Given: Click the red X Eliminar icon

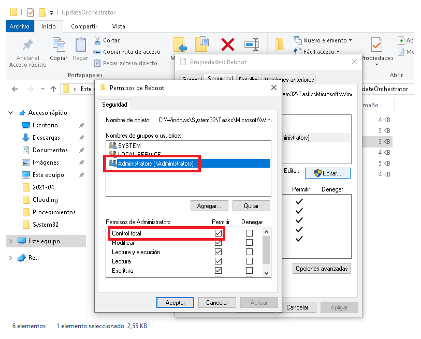Looking at the screenshot, I should (228, 45).
